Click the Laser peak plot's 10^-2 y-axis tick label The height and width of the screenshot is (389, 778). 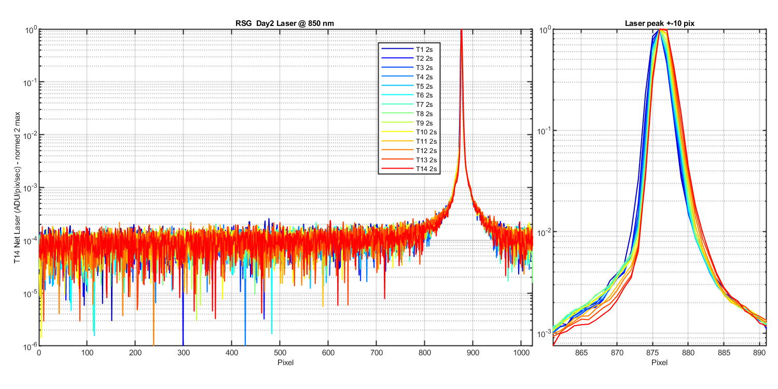coord(543,231)
